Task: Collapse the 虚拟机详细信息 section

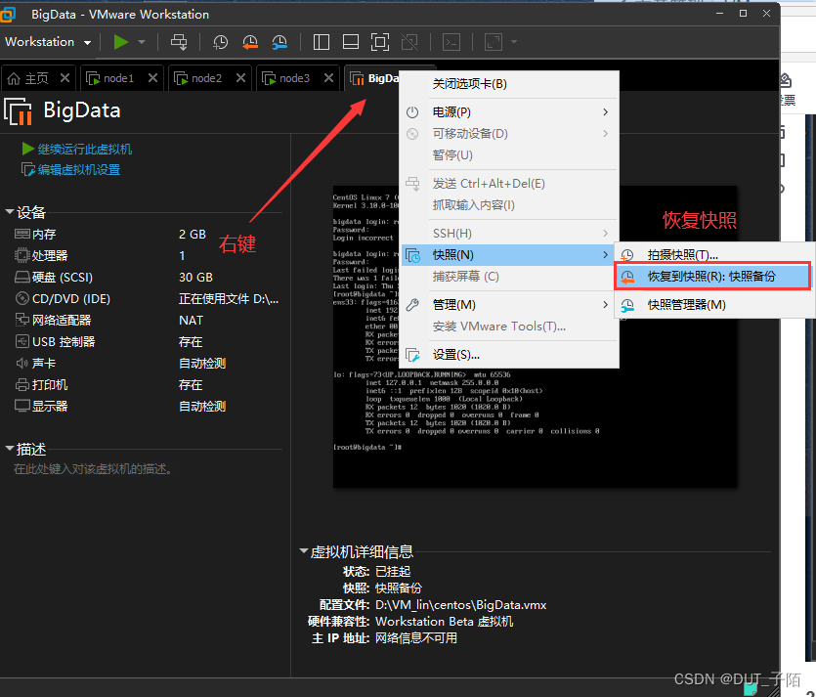Action: (304, 551)
